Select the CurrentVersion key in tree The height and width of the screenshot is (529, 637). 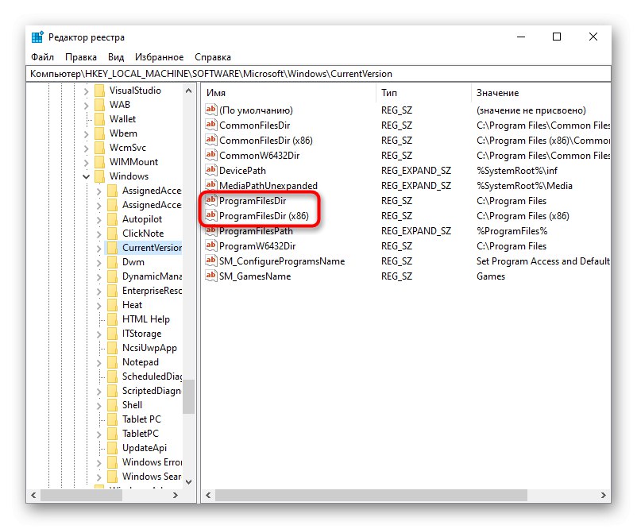pos(152,248)
